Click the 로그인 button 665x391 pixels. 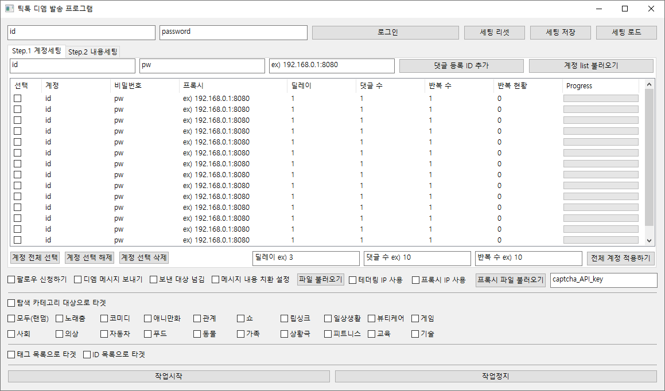click(x=386, y=33)
